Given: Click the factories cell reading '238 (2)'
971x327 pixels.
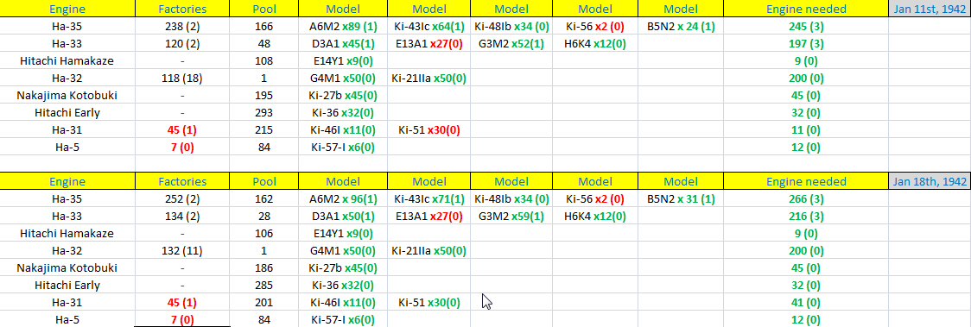Looking at the screenshot, I should pyautogui.click(x=182, y=27).
